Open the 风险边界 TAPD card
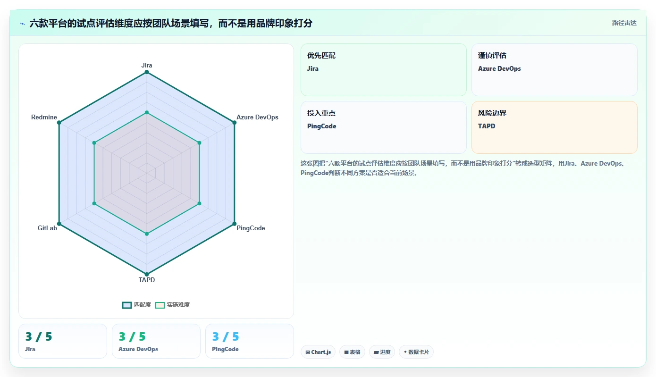Screen dimensions: 656x377 pyautogui.click(x=554, y=127)
